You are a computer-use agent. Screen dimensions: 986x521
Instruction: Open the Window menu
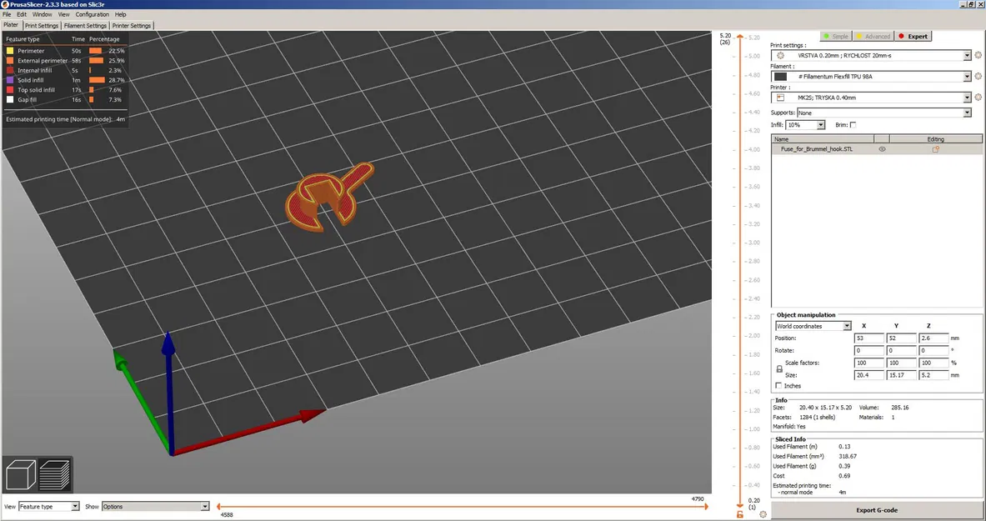(43, 14)
